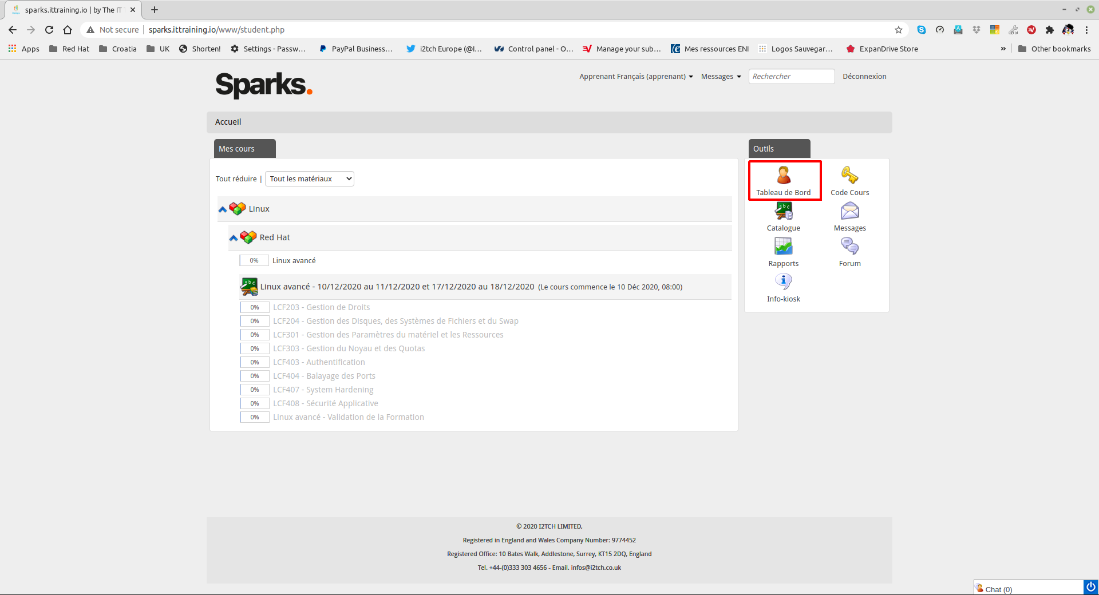Open the Catalogue tool icon

(784, 211)
